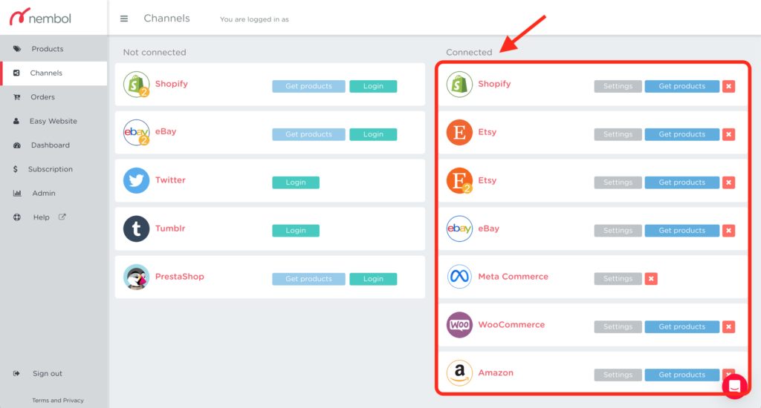Click the Twitter bird logo
Image resolution: width=761 pixels, height=408 pixels.
[x=137, y=180]
